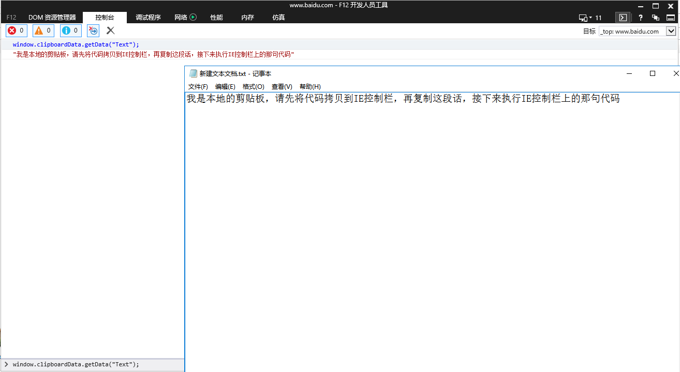The height and width of the screenshot is (372, 680).
Task: Click the dock-to-bottom icon in F12 tools
Action: point(670,18)
